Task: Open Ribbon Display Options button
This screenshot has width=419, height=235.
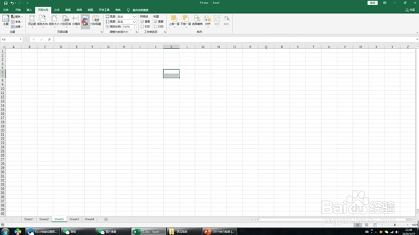Action: click(385, 3)
